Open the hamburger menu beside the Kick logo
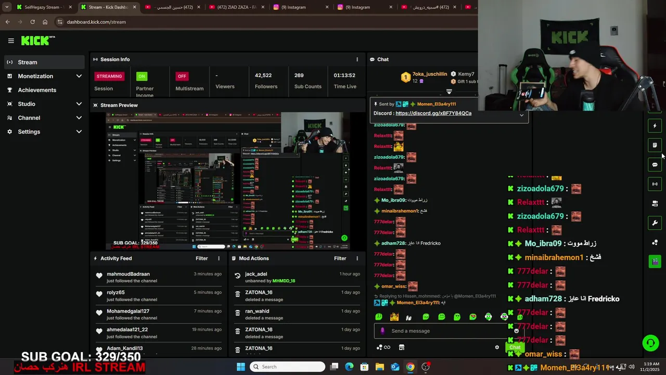The height and width of the screenshot is (375, 666). (11, 41)
